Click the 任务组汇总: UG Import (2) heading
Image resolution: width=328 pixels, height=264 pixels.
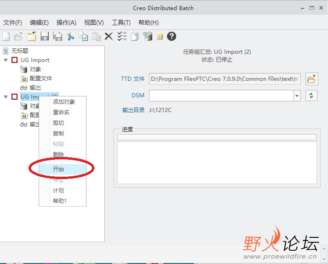217,51
